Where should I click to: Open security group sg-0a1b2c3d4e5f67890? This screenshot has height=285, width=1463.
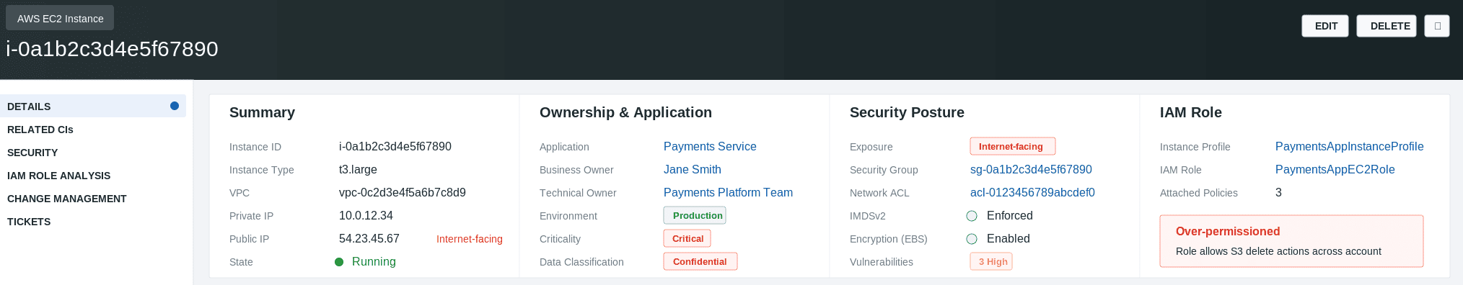point(1031,169)
